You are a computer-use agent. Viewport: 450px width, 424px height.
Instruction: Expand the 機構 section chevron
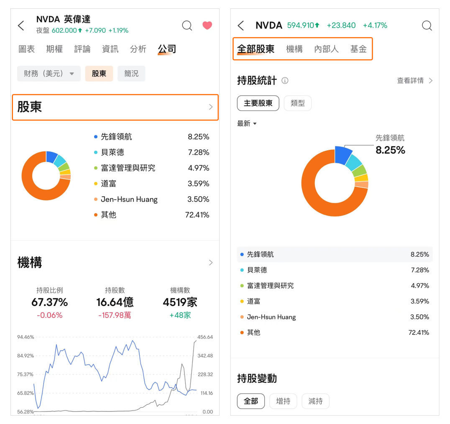click(211, 262)
